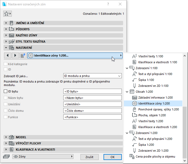The image size is (188, 164).
Task: Collapse the Zobrazení 1:100 tree group
Action: pyautogui.click(x=127, y=68)
